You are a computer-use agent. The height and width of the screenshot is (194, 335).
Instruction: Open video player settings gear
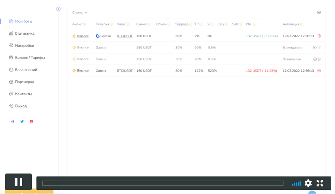coord(308,183)
